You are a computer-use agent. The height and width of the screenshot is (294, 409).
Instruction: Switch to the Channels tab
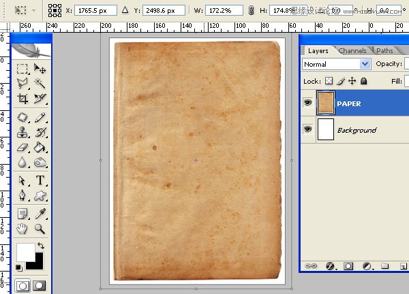pos(352,50)
